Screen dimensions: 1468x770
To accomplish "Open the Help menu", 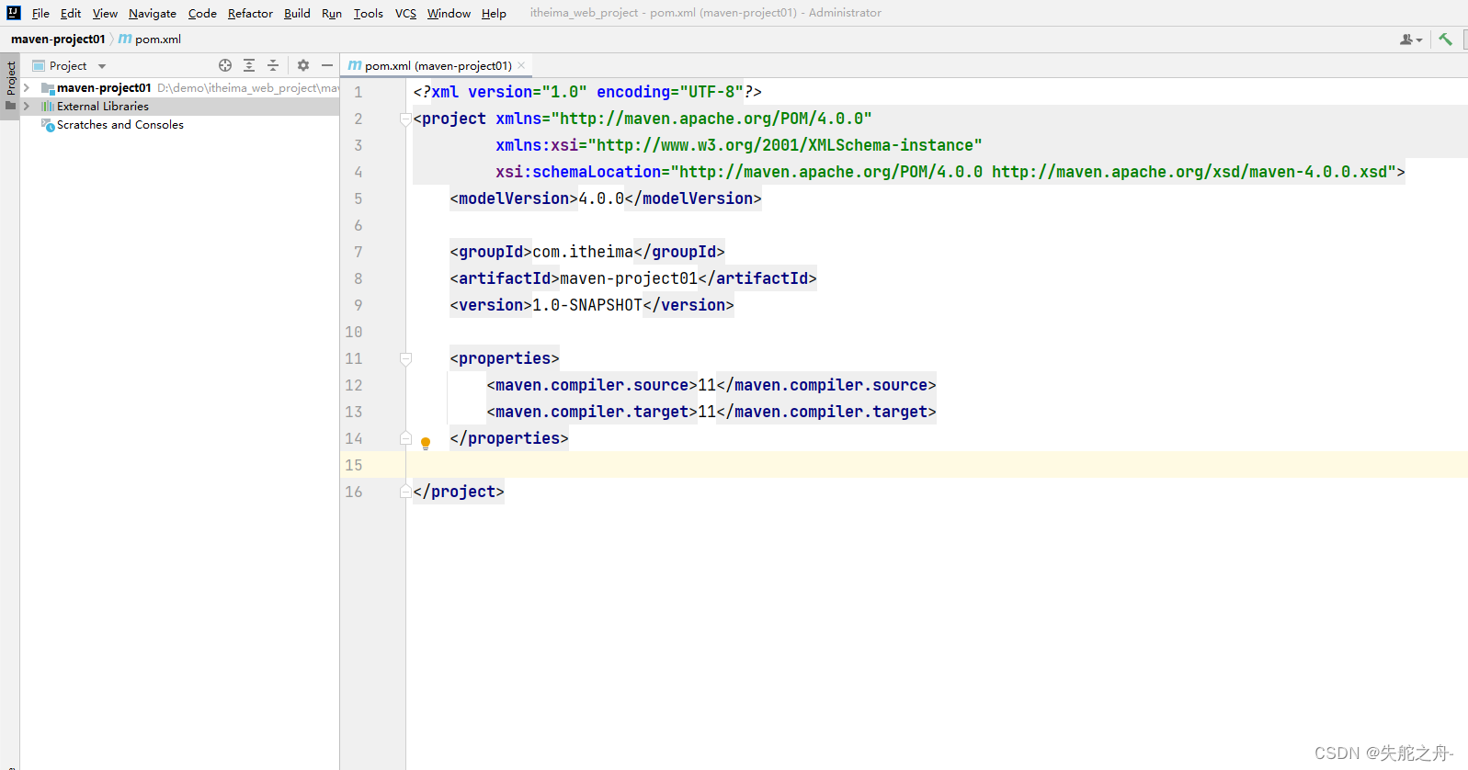I will point(494,13).
